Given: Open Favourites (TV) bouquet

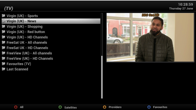Looking at the screenshot, I should (x=51, y=64).
